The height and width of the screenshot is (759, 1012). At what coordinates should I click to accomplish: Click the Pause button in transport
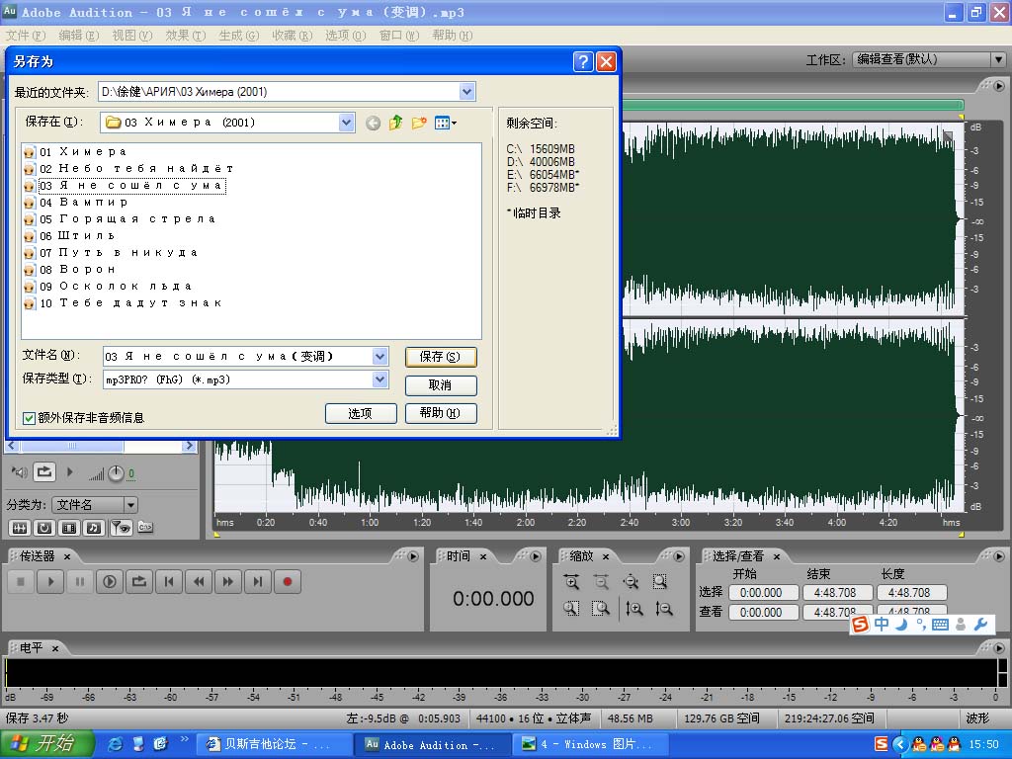pyautogui.click(x=80, y=581)
